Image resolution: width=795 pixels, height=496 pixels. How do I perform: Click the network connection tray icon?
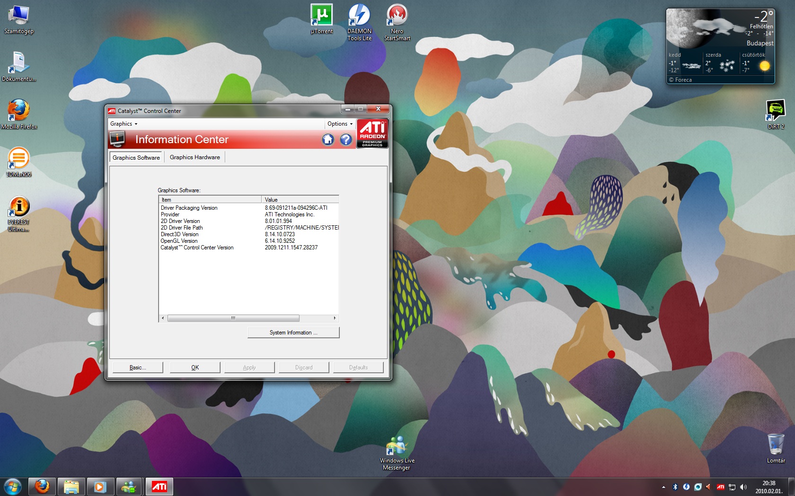coord(732,487)
